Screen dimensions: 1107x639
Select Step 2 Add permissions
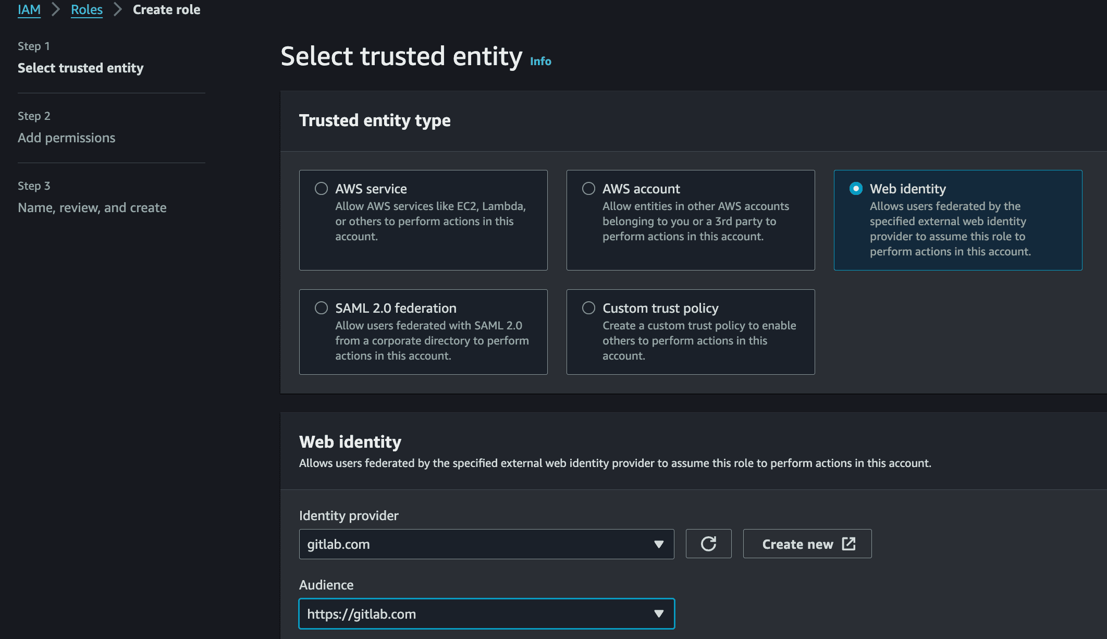[x=67, y=127]
